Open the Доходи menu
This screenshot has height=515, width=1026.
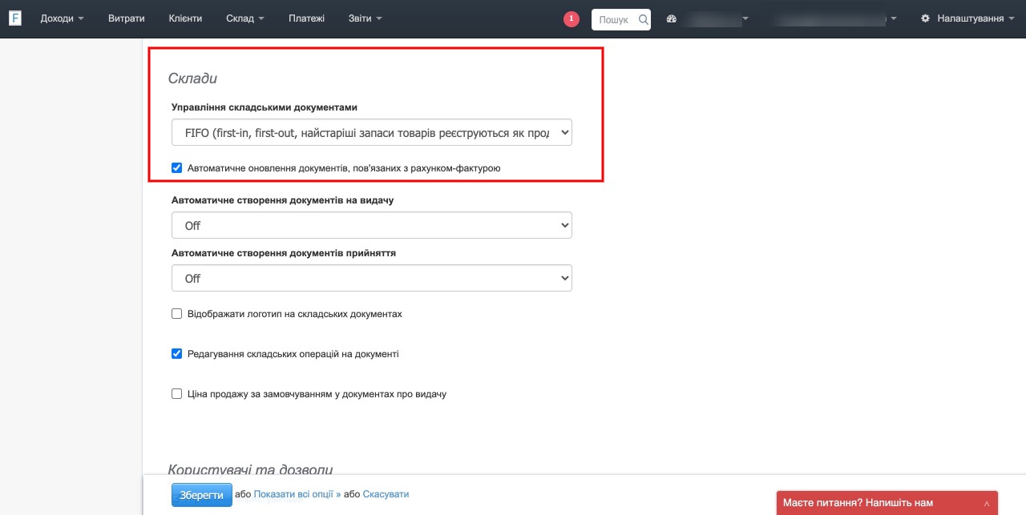pyautogui.click(x=62, y=18)
